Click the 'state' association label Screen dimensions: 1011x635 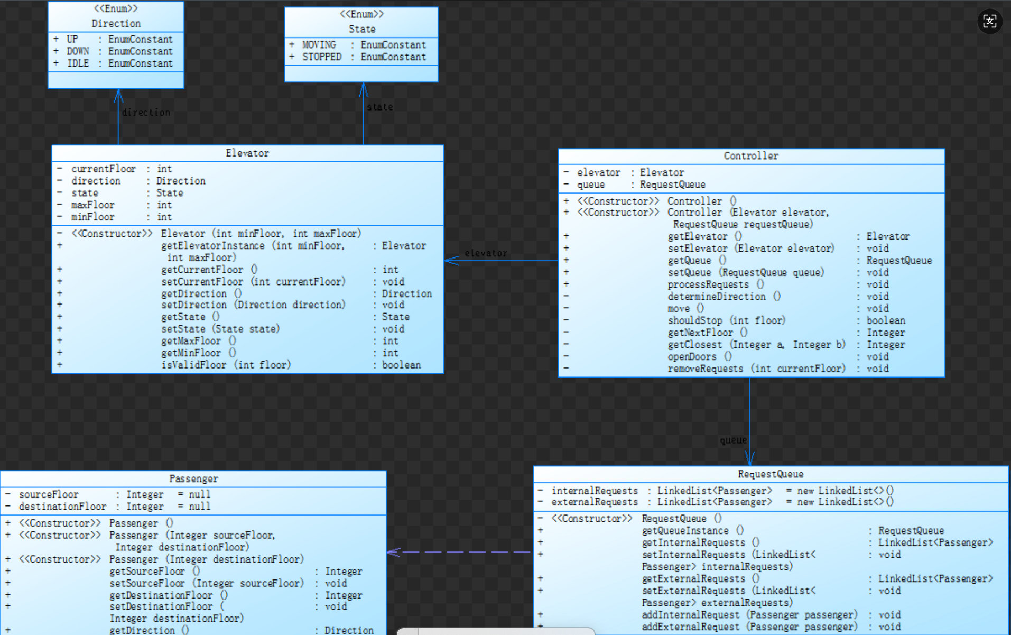(x=379, y=107)
